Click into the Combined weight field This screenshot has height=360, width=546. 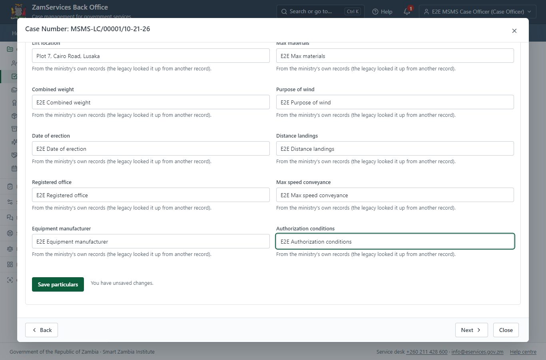click(151, 102)
